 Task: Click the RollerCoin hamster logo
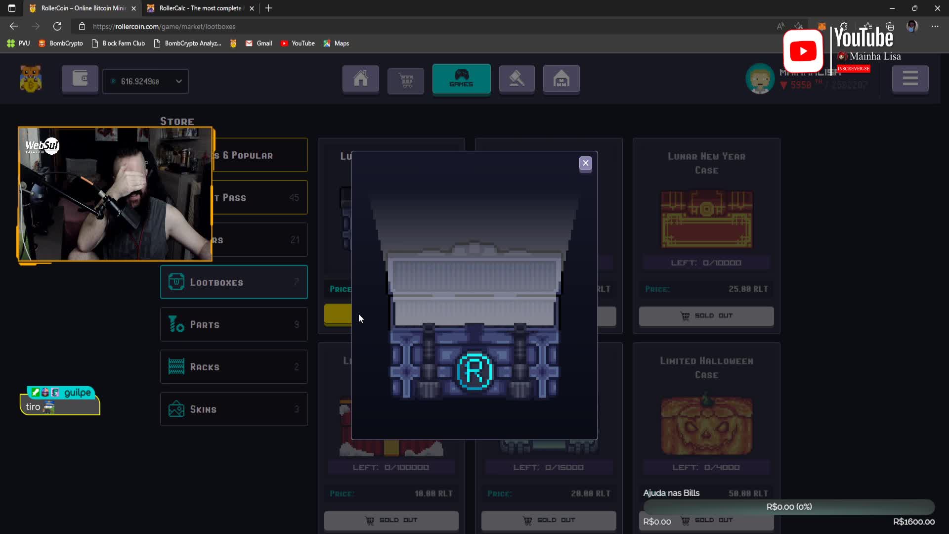click(31, 79)
